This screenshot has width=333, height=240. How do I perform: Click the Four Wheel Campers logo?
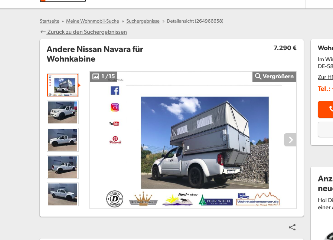216,201
